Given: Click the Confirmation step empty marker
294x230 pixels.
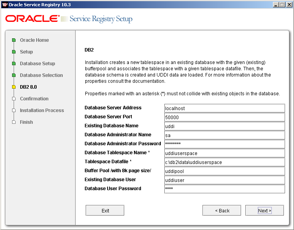Looking at the screenshot, I should tap(14, 99).
